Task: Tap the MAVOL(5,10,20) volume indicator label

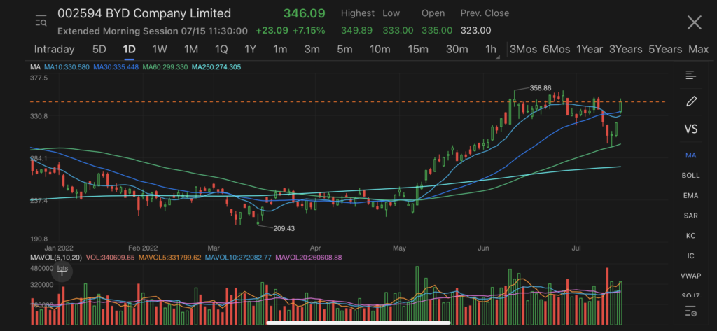Action: 56,258
